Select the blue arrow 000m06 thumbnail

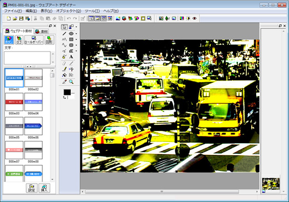tap(33, 126)
